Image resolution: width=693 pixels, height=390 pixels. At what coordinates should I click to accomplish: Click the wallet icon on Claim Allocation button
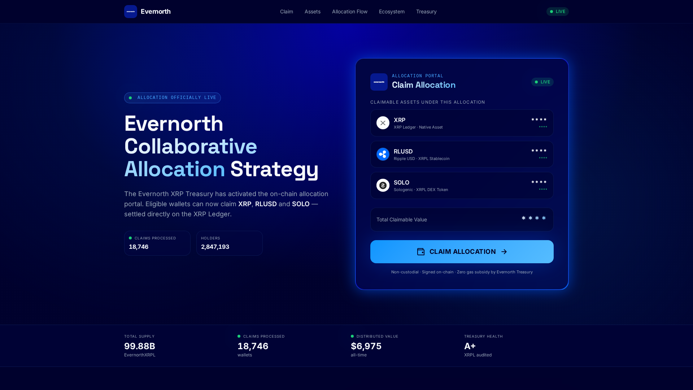pyautogui.click(x=421, y=252)
